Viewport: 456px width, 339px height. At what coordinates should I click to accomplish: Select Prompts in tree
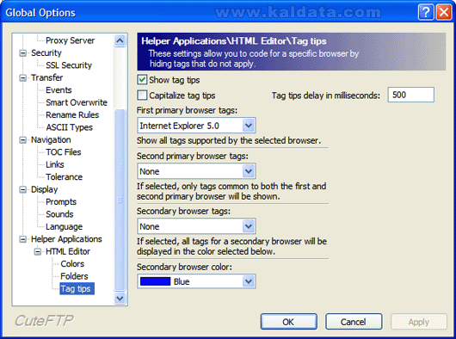(61, 202)
